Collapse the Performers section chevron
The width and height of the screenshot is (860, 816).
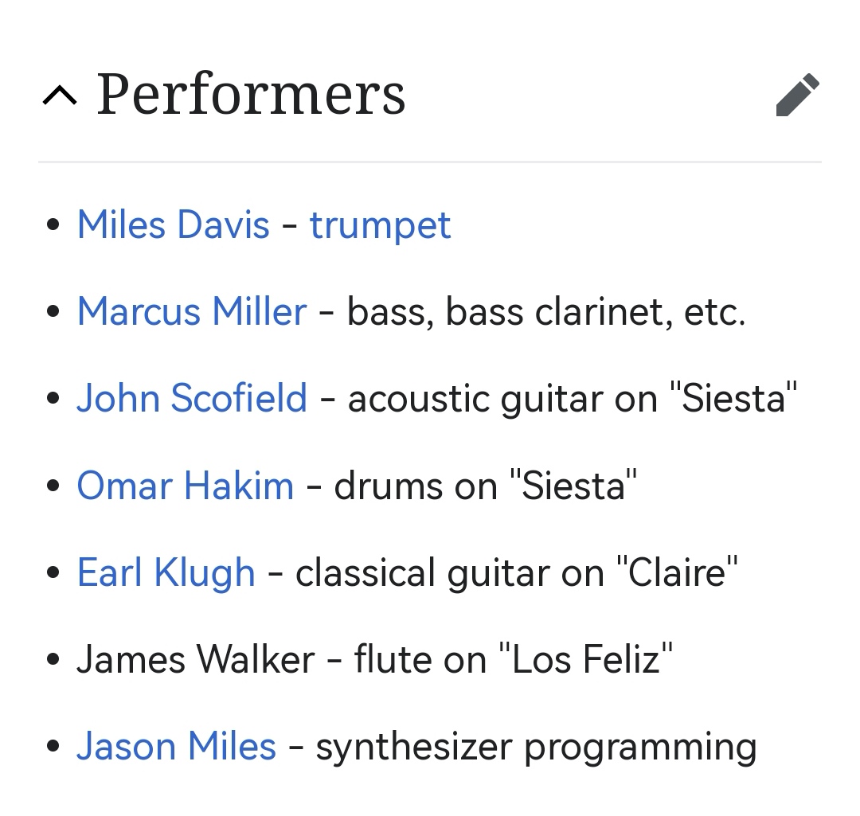point(60,96)
